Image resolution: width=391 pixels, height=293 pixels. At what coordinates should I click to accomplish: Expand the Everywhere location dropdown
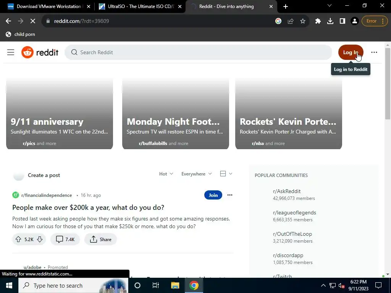click(197, 174)
